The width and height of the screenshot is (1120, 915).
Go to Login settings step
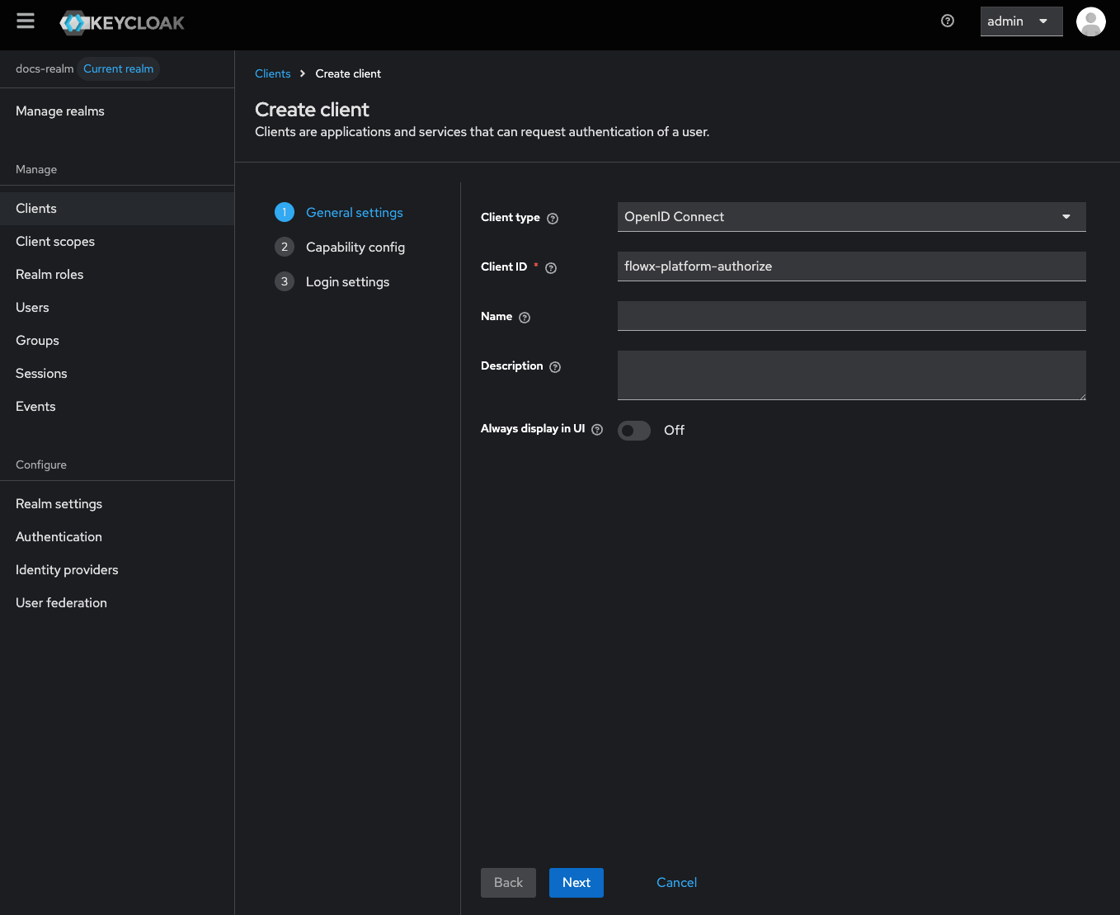(347, 282)
